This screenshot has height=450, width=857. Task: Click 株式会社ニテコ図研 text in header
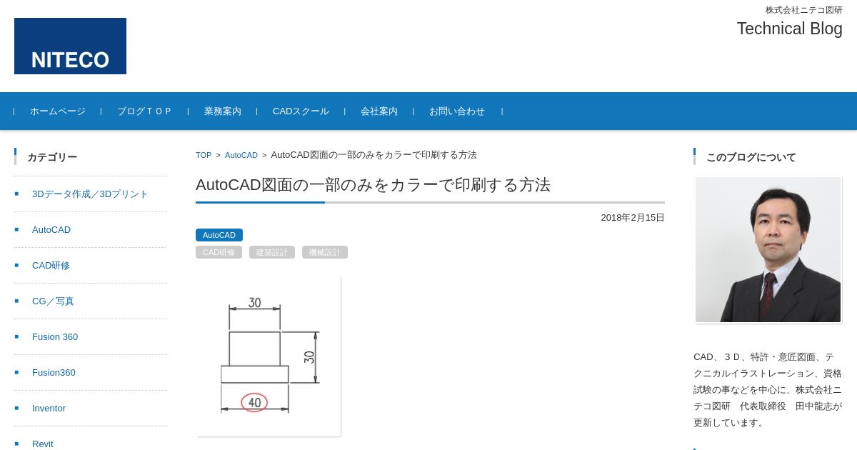(804, 10)
